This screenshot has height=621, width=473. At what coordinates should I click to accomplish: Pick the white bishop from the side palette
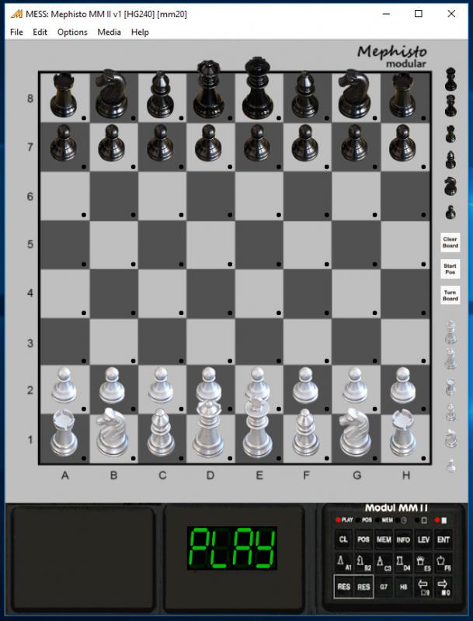450,412
